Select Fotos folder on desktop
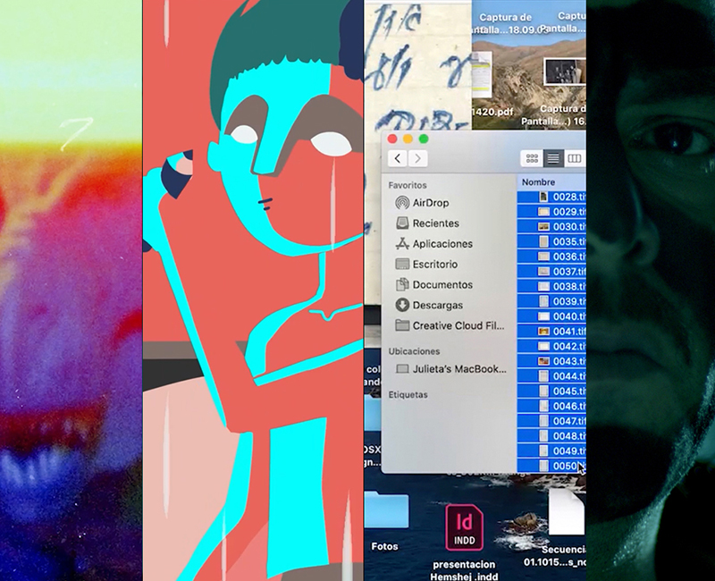 385,521
